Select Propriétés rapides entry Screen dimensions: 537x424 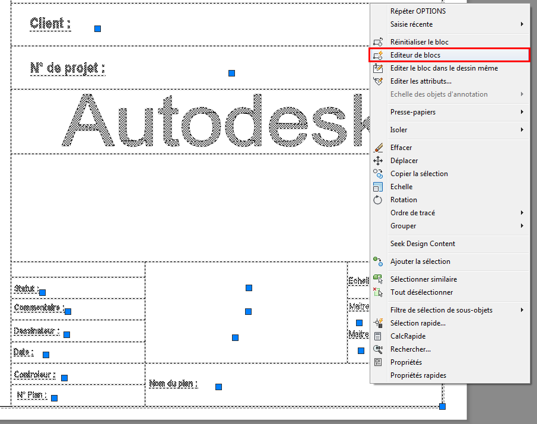pyautogui.click(x=450, y=375)
